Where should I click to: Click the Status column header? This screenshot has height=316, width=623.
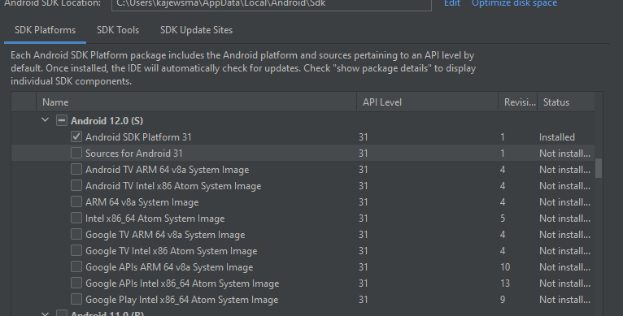click(566, 102)
